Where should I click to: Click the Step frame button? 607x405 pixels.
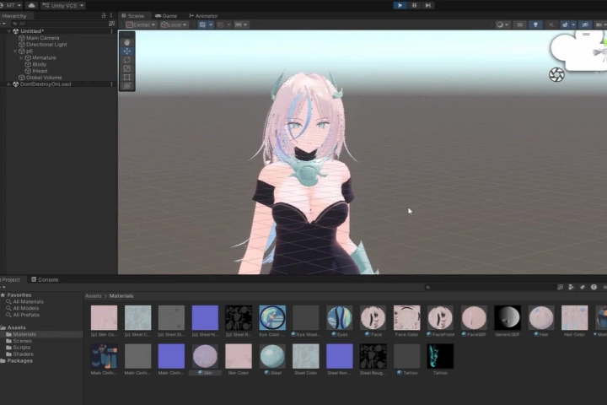click(427, 5)
